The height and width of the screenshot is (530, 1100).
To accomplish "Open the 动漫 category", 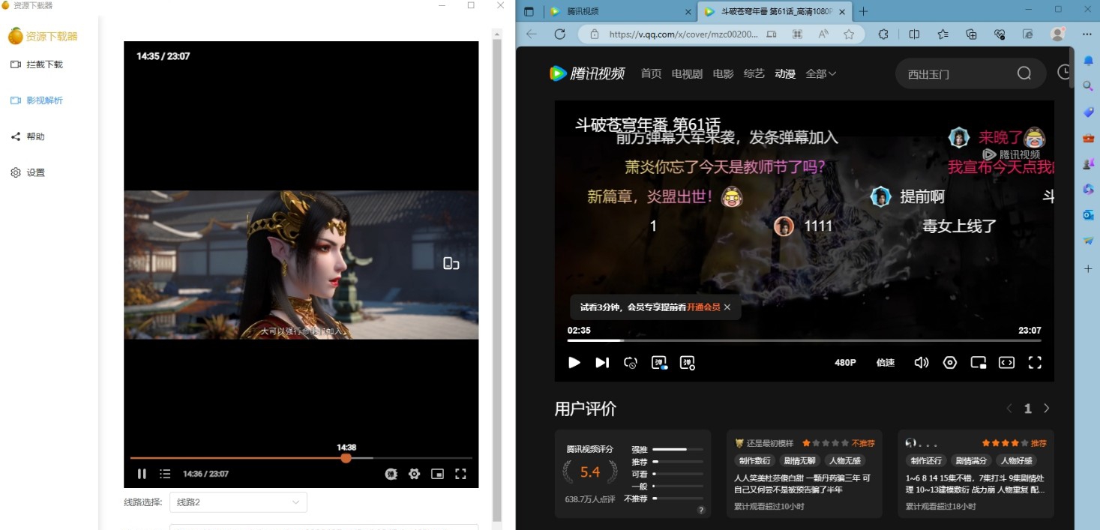I will 785,73.
